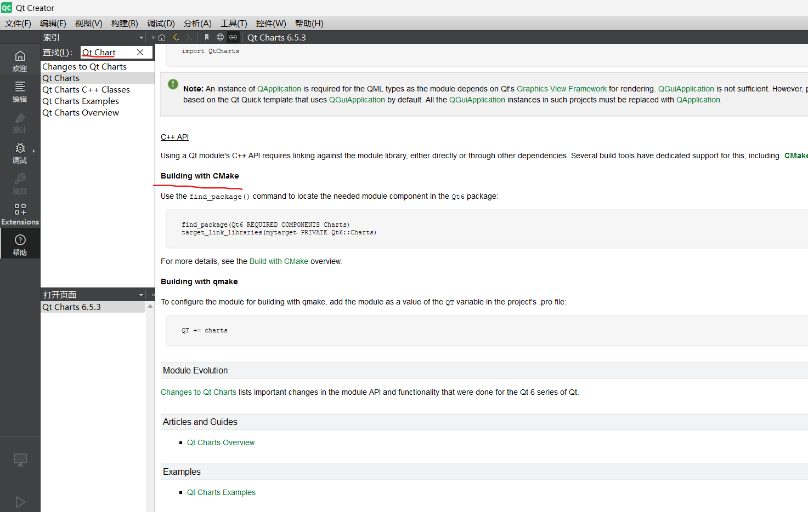Expand debug mode submenu arrow
808x512 pixels.
34,151
